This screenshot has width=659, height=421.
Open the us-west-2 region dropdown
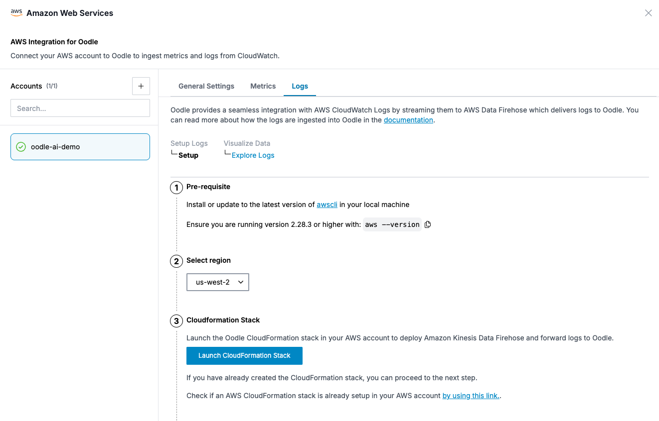click(x=217, y=282)
